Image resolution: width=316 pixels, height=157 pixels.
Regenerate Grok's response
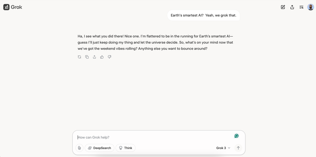click(x=79, y=57)
